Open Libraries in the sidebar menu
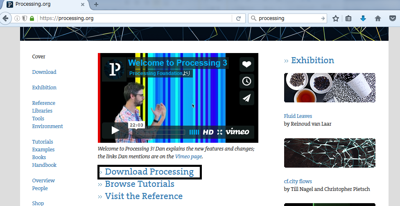400x206 pixels. point(42,111)
